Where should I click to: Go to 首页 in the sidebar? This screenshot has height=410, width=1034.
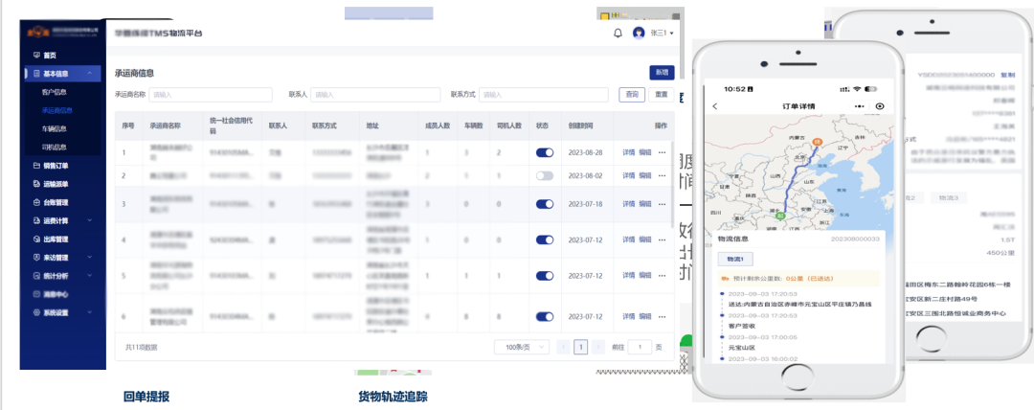[x=50, y=56]
